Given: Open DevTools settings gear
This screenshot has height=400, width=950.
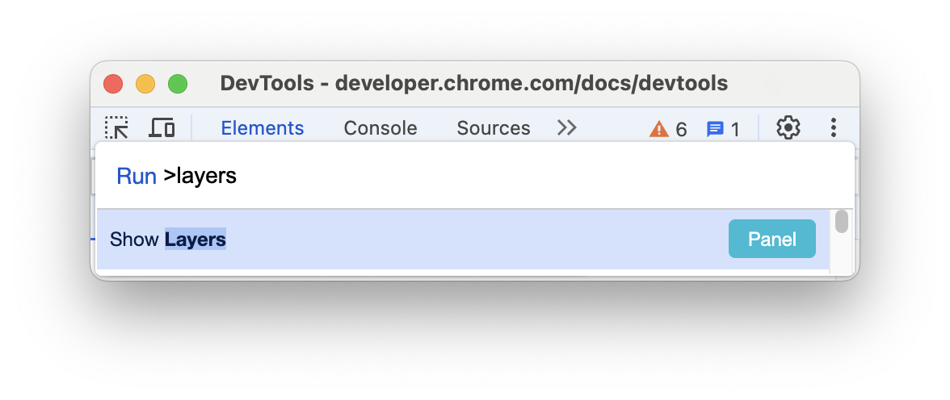Looking at the screenshot, I should coord(788,127).
